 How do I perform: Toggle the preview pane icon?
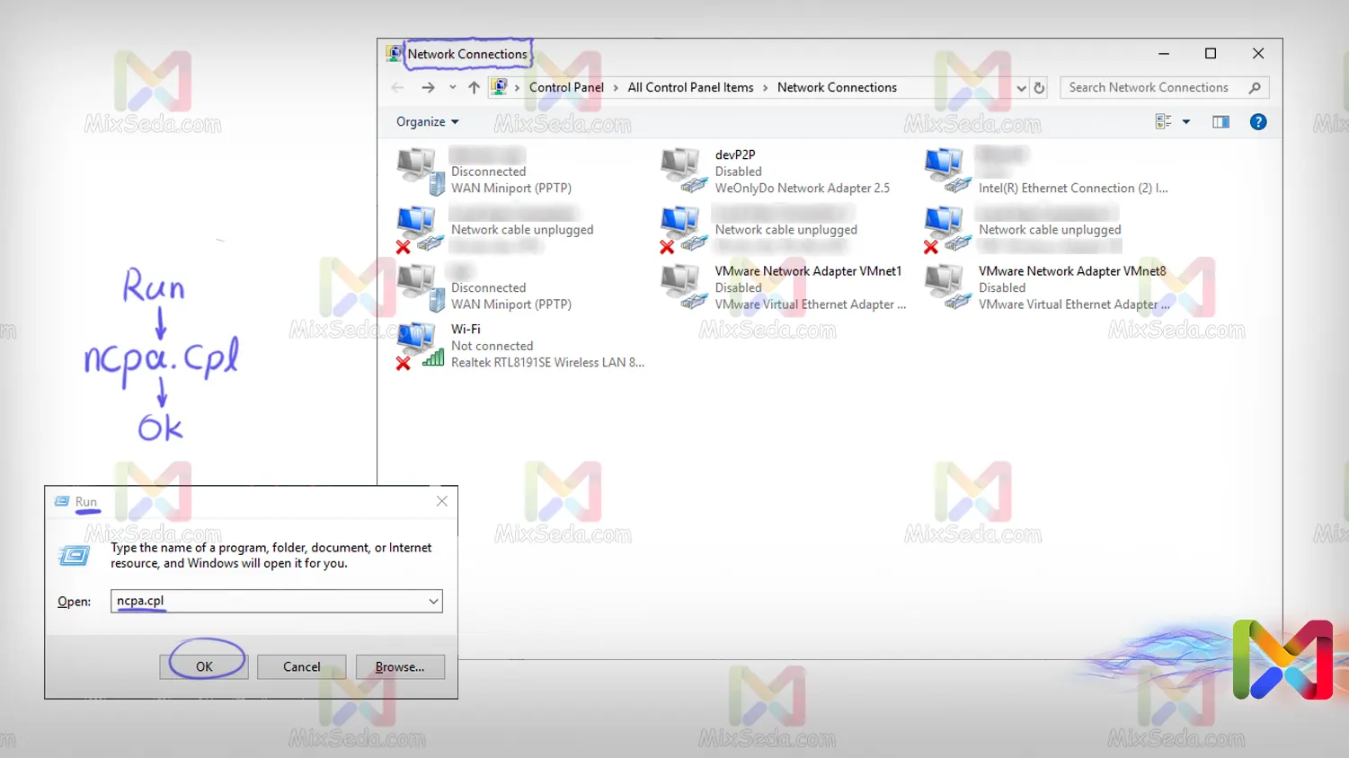pyautogui.click(x=1220, y=122)
